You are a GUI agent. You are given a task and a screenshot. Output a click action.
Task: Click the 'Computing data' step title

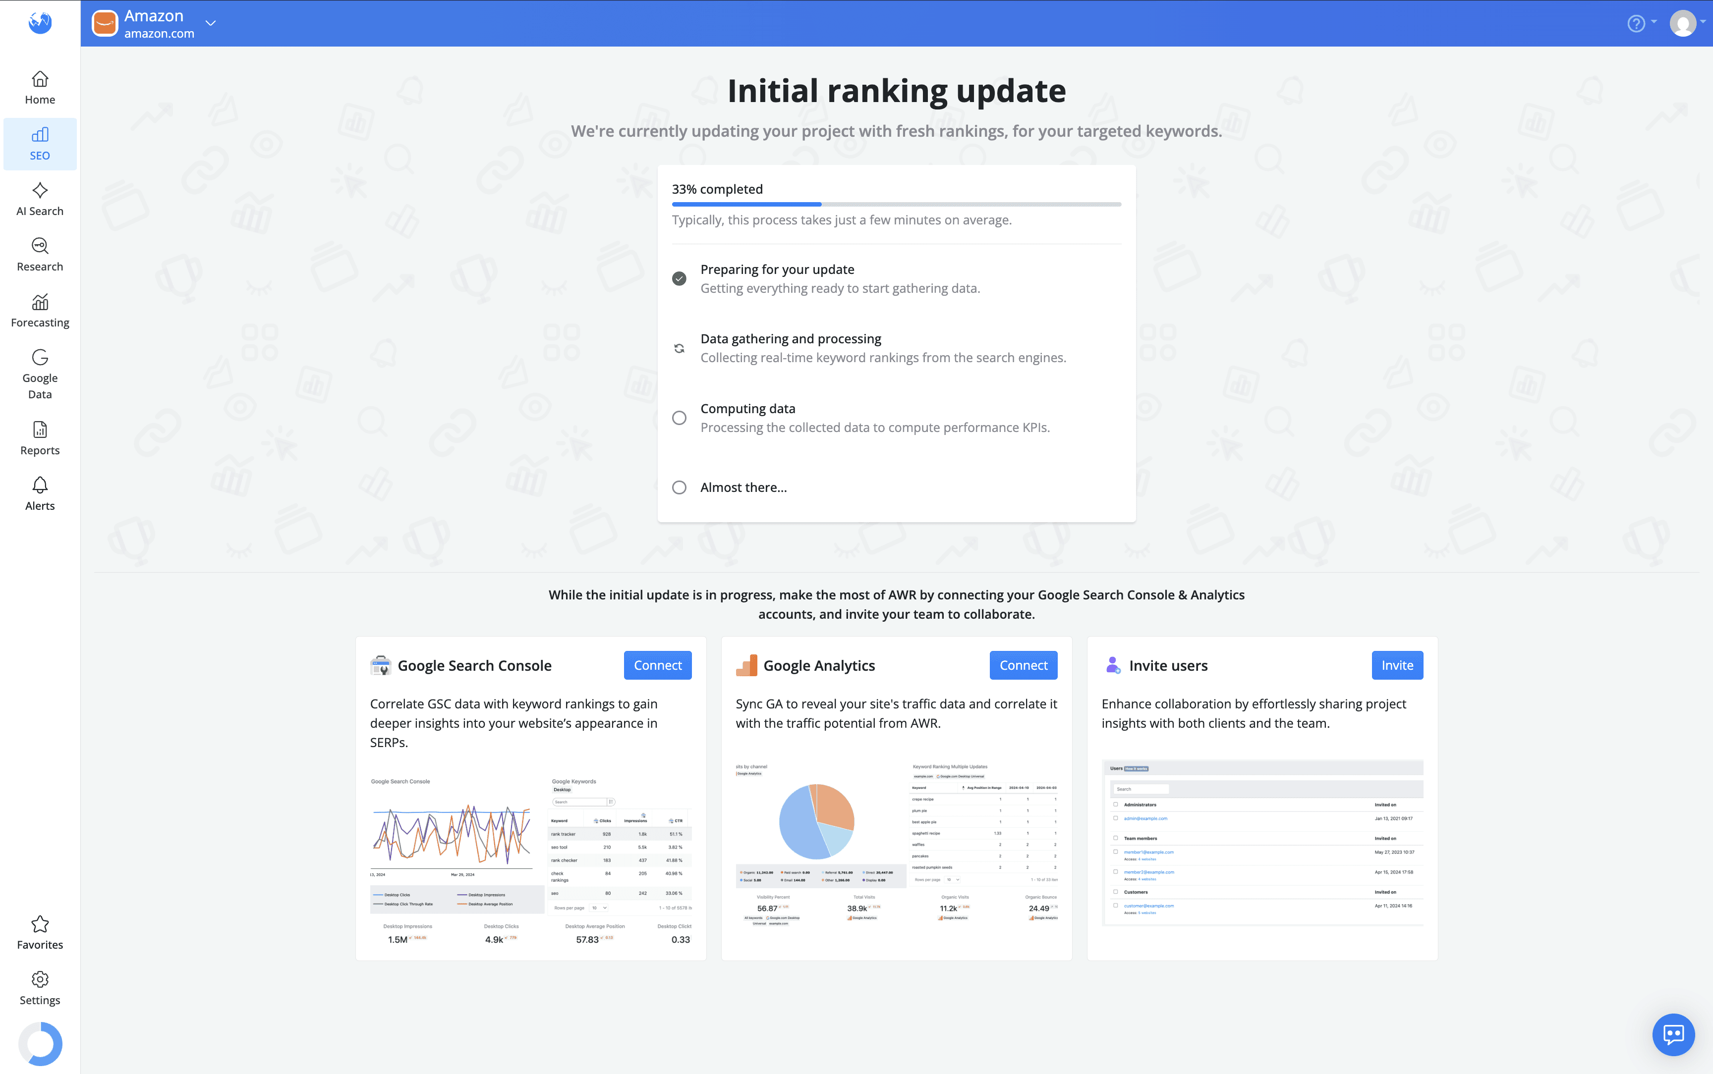pos(747,408)
